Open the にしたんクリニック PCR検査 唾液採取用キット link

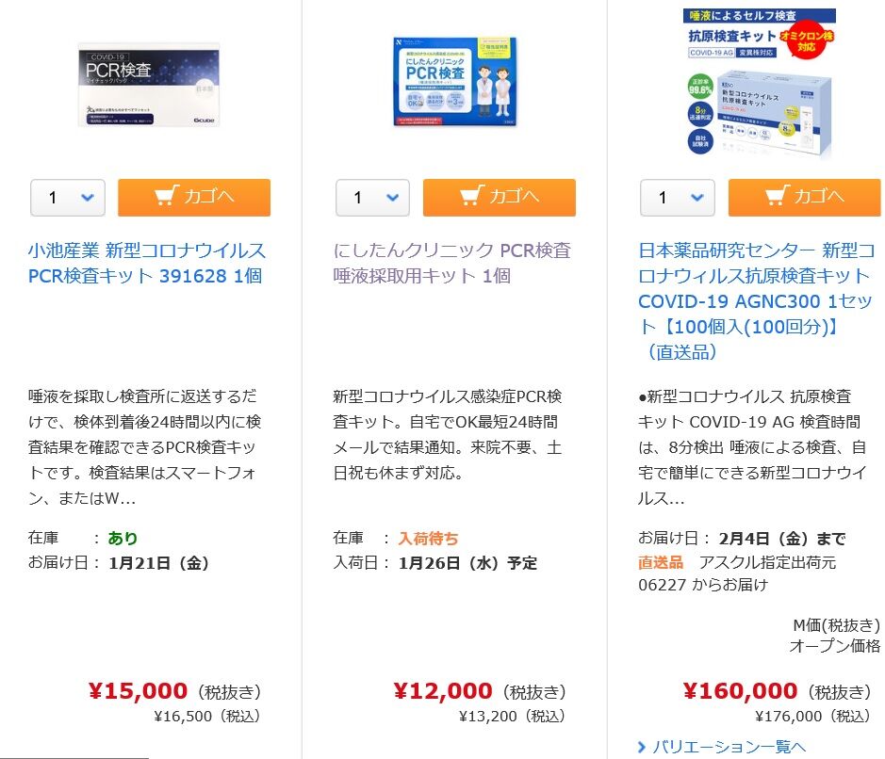coord(451,264)
